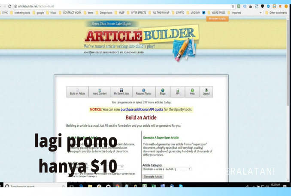This screenshot has width=291, height=196.
Task: Open the Build an Article toolbar button
Action: pyautogui.click(x=77, y=92)
